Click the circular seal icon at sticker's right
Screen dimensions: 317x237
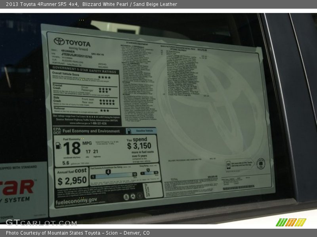click(x=260, y=164)
